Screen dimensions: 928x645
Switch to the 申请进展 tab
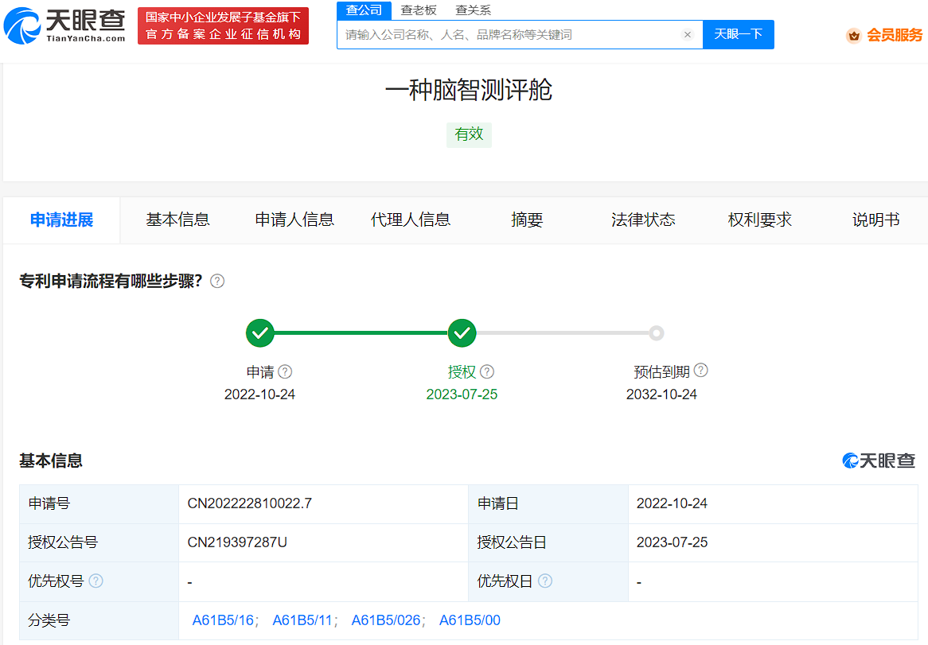point(61,220)
